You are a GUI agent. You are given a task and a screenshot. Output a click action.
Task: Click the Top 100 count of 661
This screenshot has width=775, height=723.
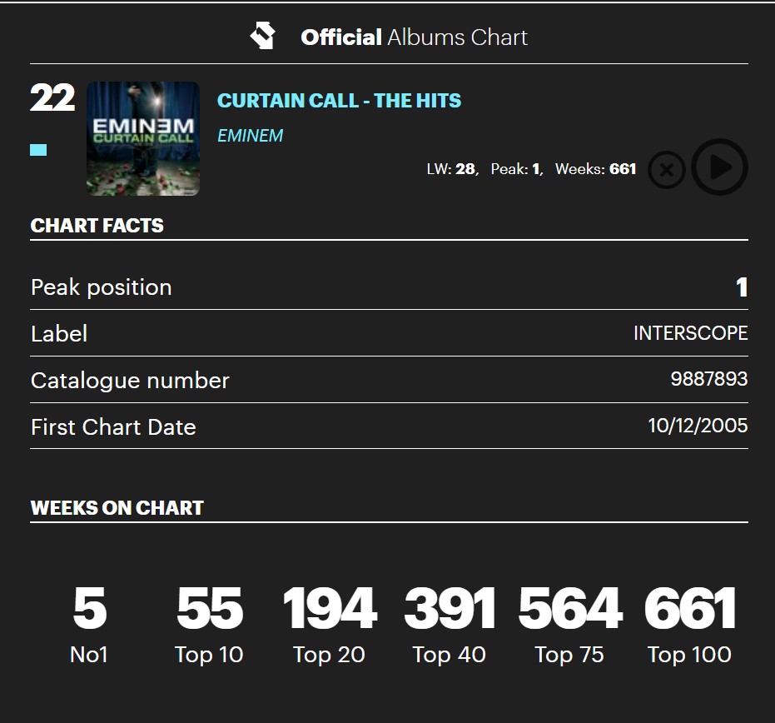(x=689, y=609)
